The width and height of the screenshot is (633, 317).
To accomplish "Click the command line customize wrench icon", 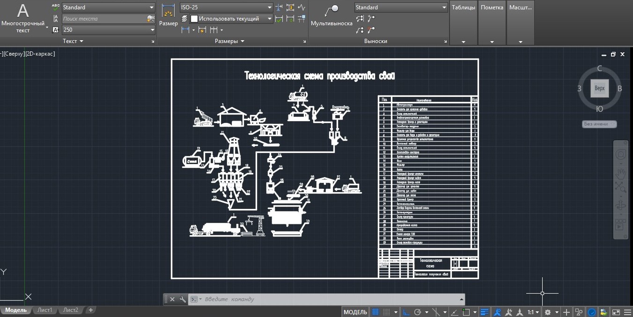I will tap(183, 299).
